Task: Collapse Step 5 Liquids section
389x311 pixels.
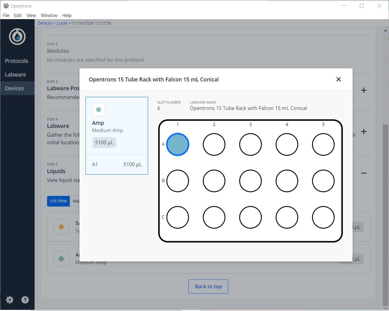Action: pyautogui.click(x=364, y=173)
